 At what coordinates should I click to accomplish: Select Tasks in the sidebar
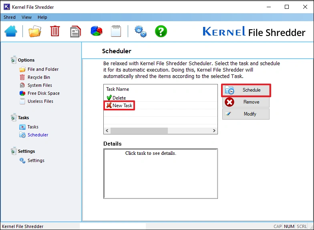click(x=33, y=127)
